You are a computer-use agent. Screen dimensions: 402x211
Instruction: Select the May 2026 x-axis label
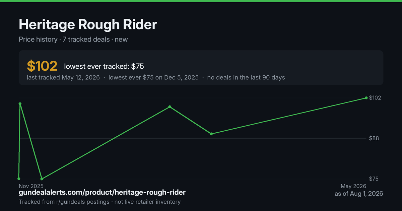click(353, 186)
